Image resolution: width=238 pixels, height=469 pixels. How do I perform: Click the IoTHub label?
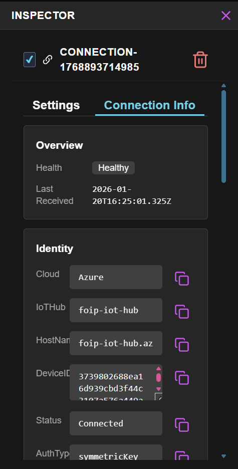click(51, 307)
